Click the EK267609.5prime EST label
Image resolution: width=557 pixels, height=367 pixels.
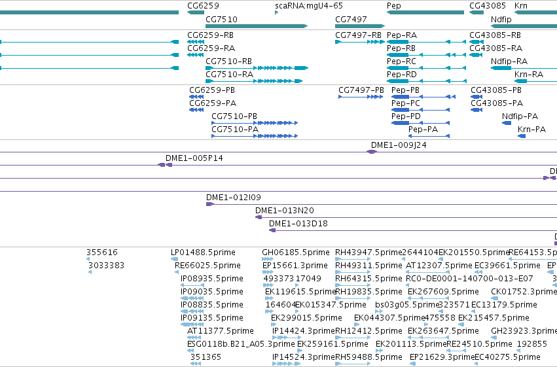coord(443,292)
